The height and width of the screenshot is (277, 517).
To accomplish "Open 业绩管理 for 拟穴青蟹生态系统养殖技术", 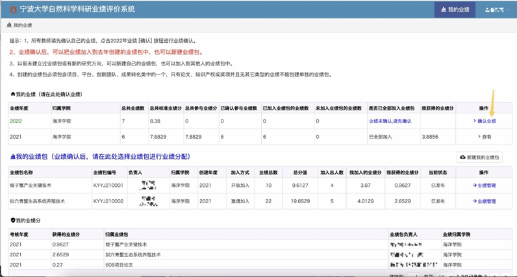I will click(485, 201).
